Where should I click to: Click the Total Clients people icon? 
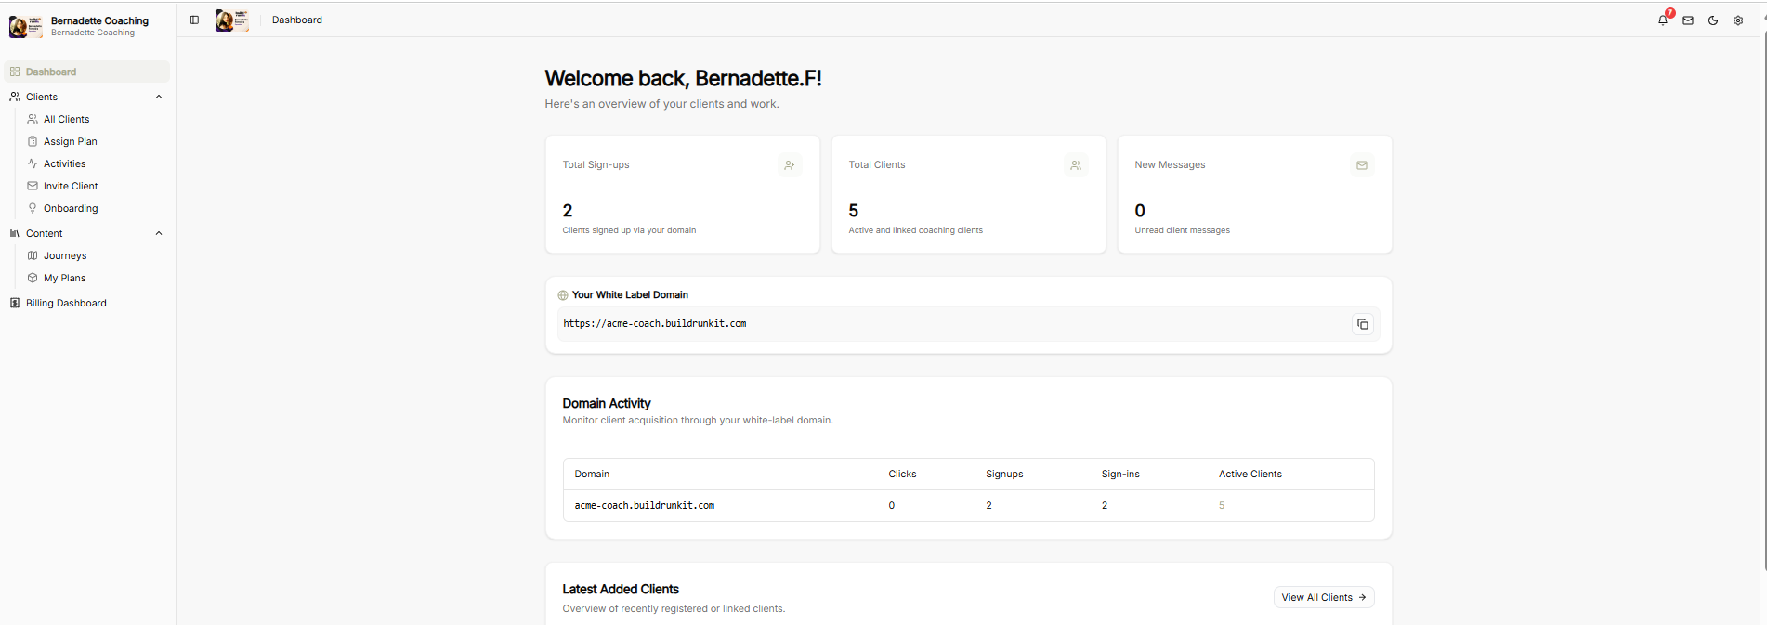[1076, 165]
